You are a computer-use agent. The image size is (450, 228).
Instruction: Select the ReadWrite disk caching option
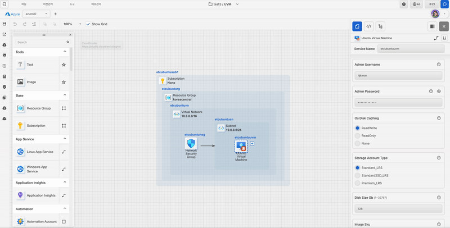pyautogui.click(x=357, y=128)
